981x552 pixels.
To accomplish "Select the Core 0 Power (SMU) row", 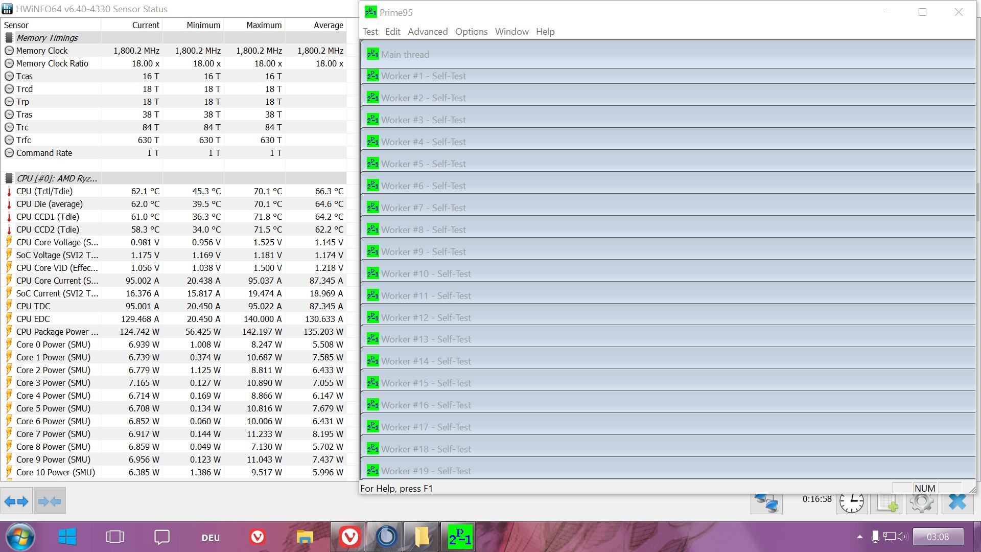I will (x=174, y=344).
